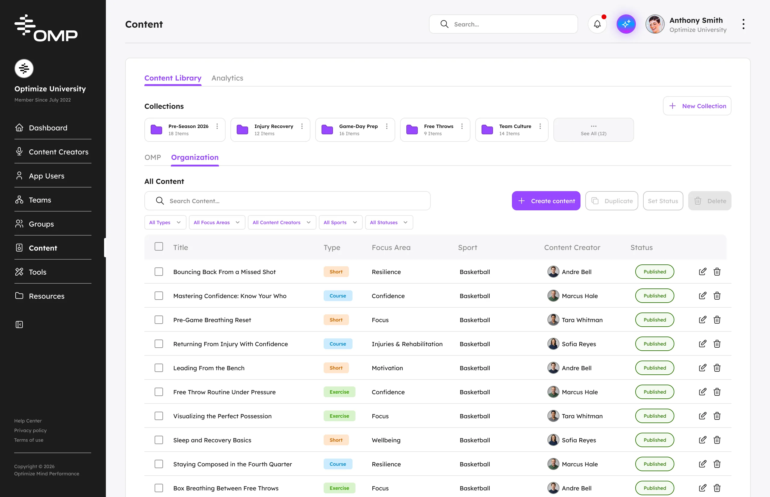Expand the All Types filter
770x497 pixels.
click(165, 222)
